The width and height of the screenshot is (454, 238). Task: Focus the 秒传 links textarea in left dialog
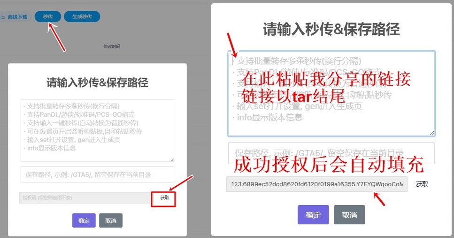pos(97,130)
